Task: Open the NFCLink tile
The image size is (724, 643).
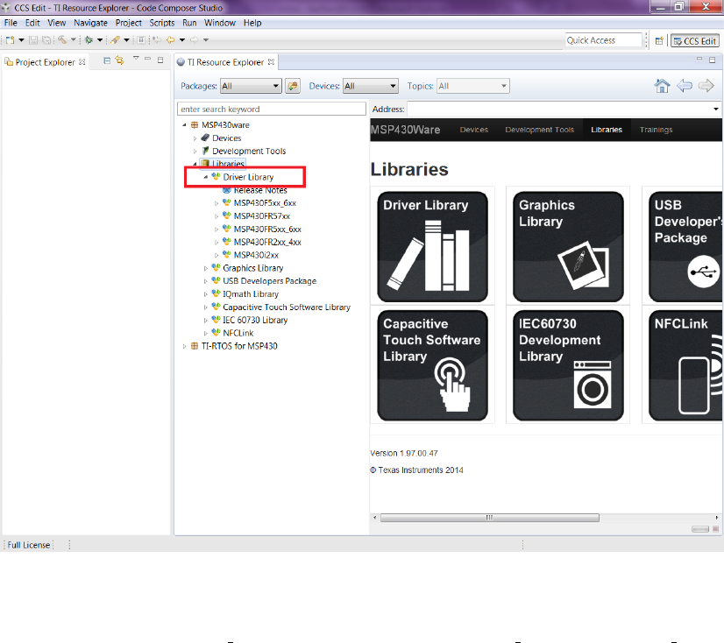Action: (x=685, y=365)
